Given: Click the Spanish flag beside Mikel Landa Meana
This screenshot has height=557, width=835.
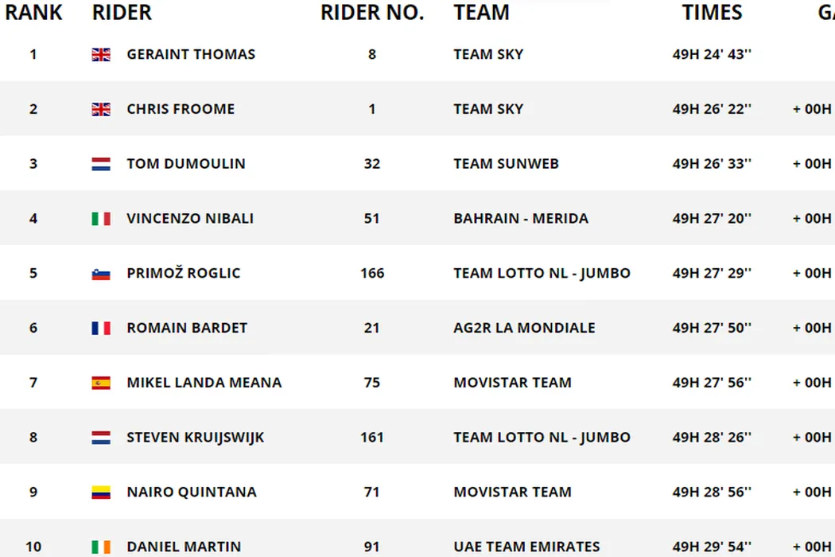Looking at the screenshot, I should coord(101,383).
